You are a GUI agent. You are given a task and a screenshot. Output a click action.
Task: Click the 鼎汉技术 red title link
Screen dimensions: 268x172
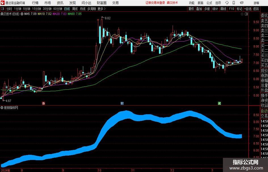(x=172, y=3)
